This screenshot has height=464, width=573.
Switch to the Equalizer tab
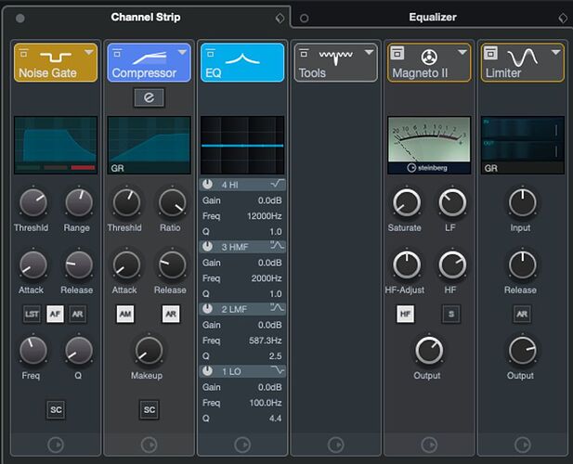coord(433,17)
